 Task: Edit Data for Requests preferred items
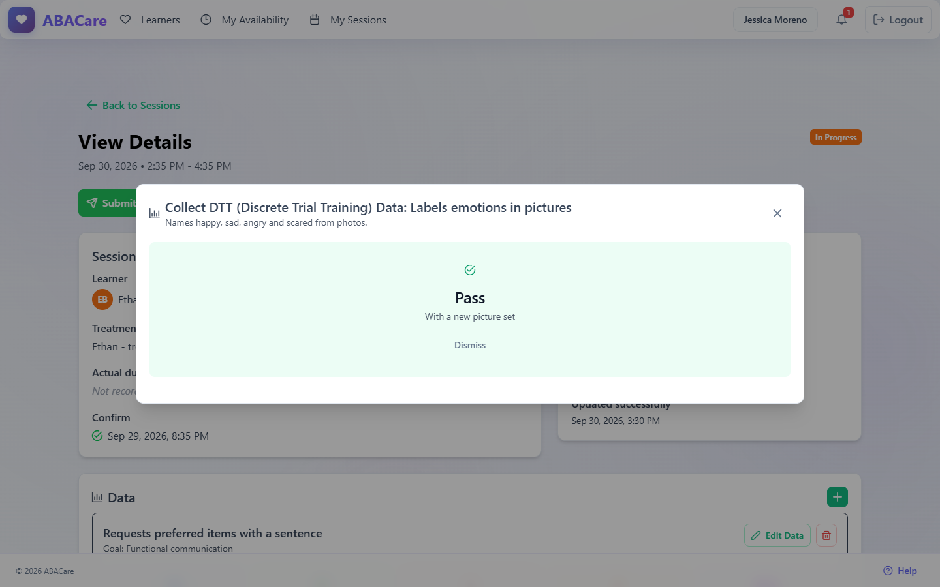[777, 535]
